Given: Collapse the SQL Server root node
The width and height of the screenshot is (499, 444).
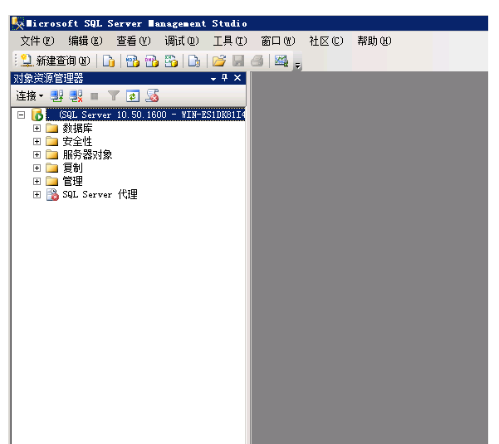Looking at the screenshot, I should pos(21,115).
